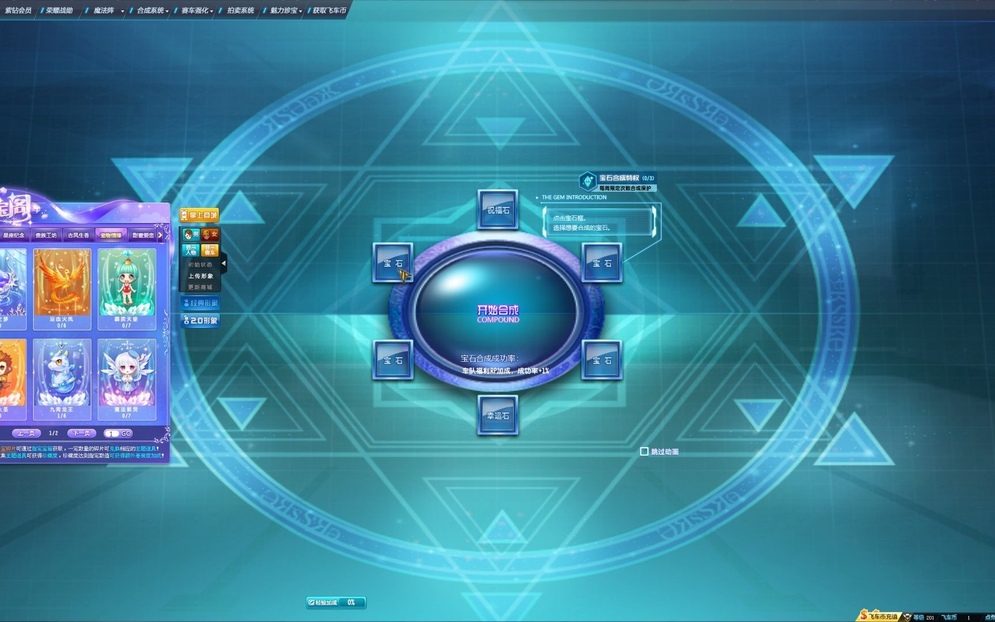The image size is (995, 622).
Task: Start compounding with the 开始合成 orb
Action: click(498, 313)
